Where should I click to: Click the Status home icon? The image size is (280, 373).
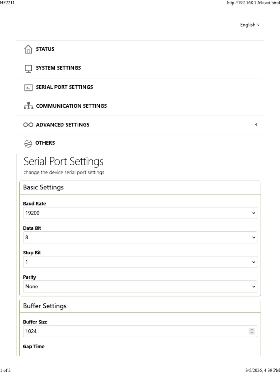click(28, 49)
